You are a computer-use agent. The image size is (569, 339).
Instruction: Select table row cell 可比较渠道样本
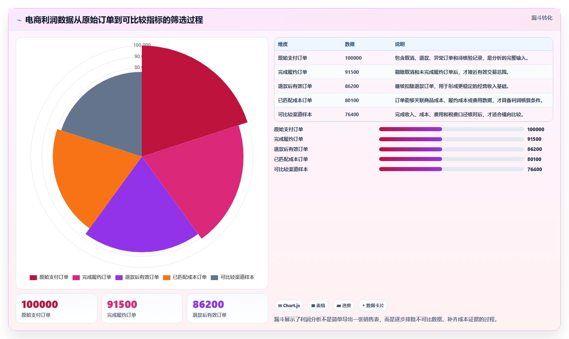pyautogui.click(x=295, y=114)
